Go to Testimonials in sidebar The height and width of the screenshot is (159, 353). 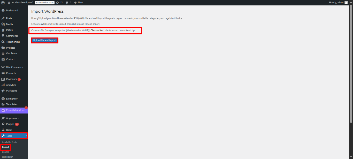click(x=13, y=42)
